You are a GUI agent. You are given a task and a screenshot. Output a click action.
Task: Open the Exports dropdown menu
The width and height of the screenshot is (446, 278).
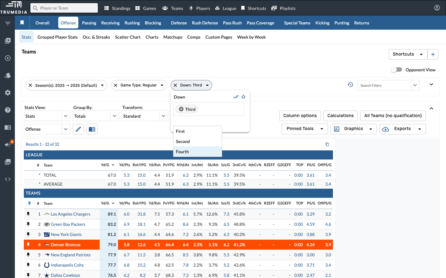[x=403, y=129]
